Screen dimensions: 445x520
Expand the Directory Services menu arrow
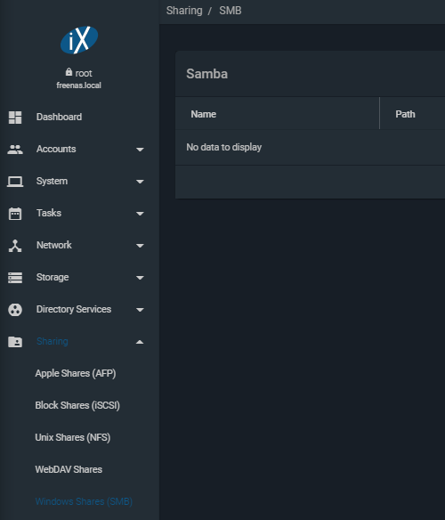click(140, 310)
